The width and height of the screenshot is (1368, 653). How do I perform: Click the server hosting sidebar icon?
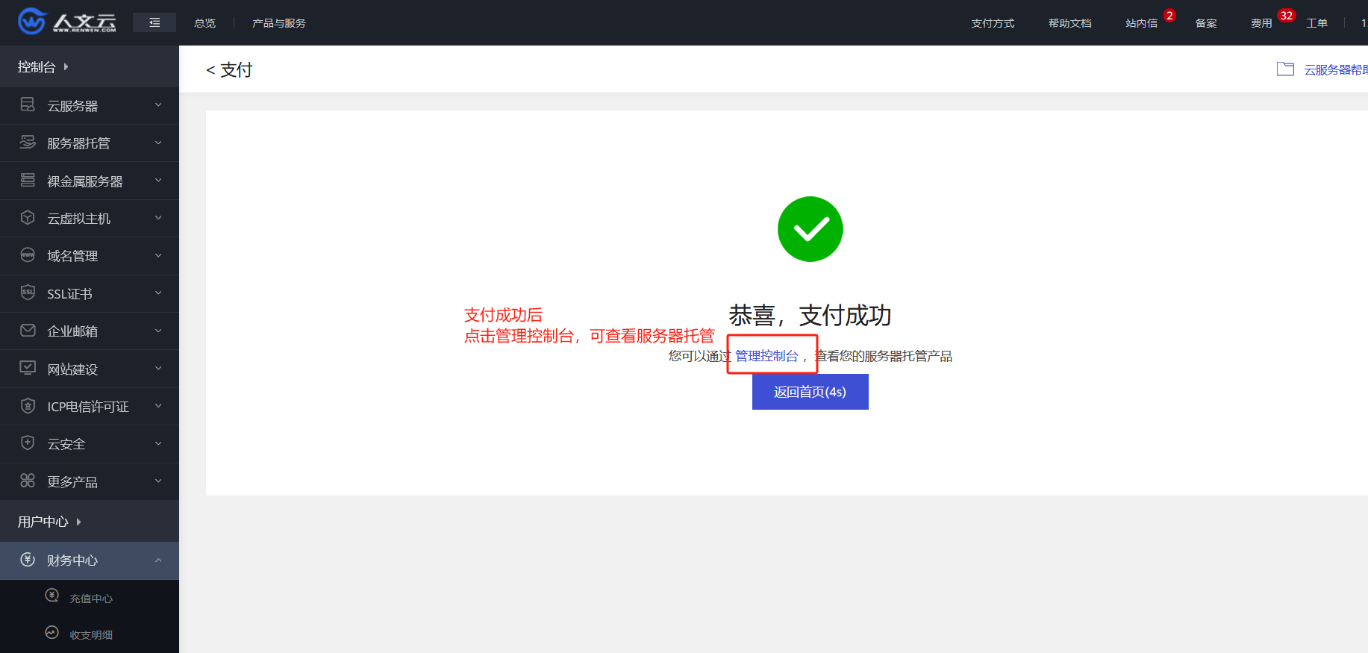pyautogui.click(x=28, y=142)
